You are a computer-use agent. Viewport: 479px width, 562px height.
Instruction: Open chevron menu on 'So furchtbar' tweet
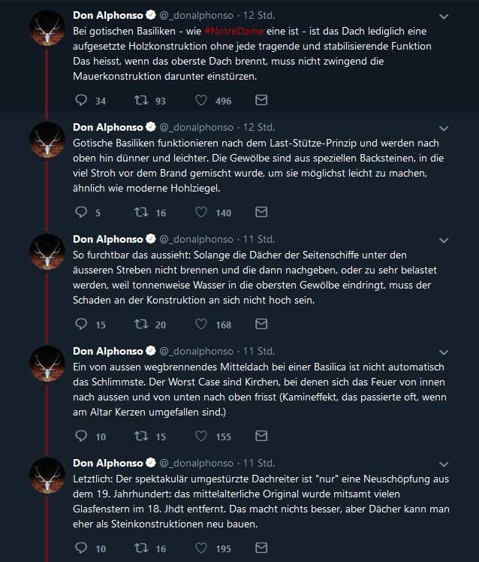(444, 240)
